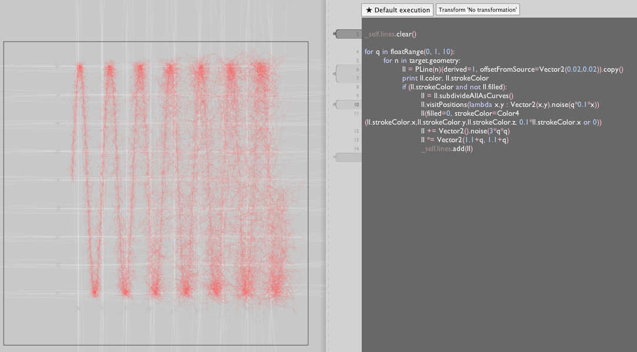Click on '_self.lines.add(ll)' in the code
Screen dimensions: 637x352
click(447, 149)
